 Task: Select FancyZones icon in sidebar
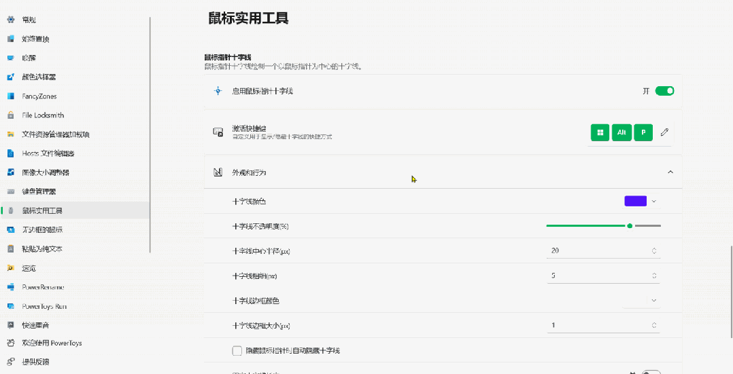coord(11,96)
